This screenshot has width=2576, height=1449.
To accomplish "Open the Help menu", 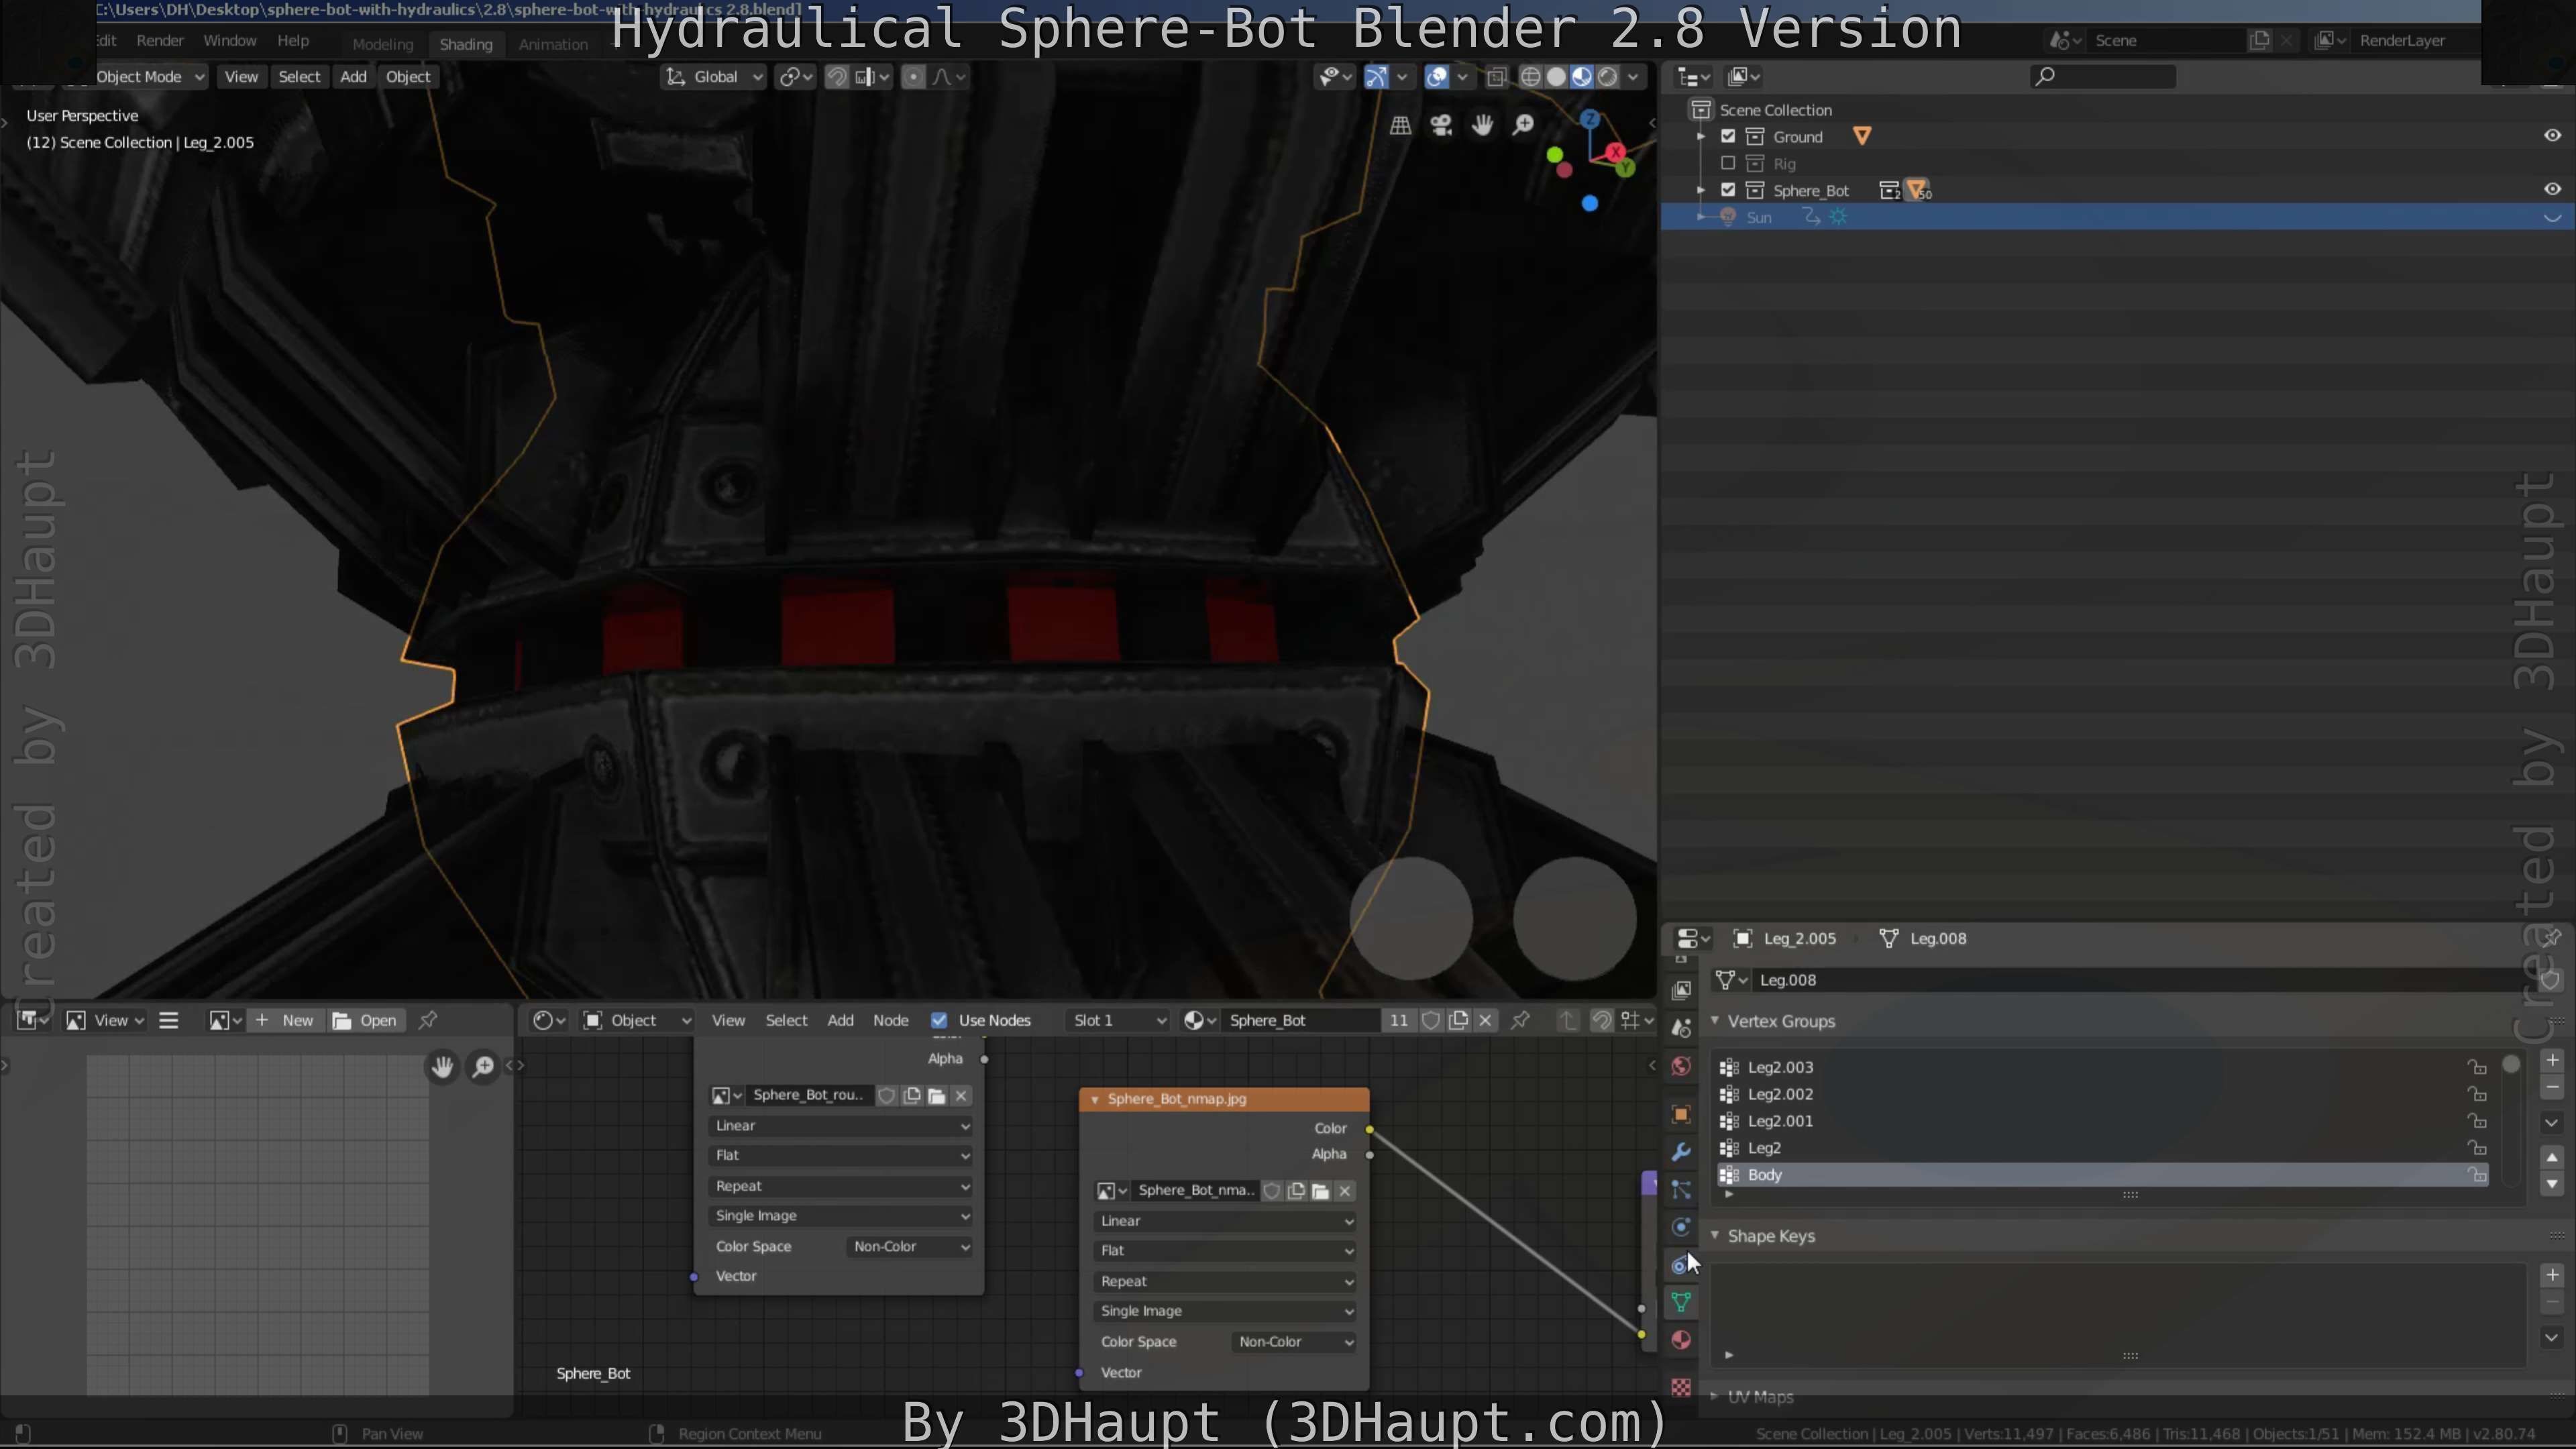I will (x=293, y=41).
